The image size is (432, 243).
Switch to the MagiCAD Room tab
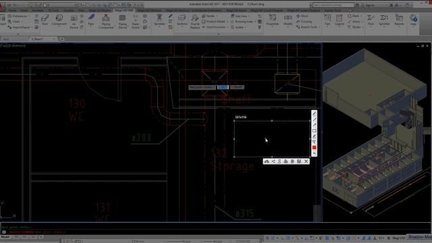[236, 10]
